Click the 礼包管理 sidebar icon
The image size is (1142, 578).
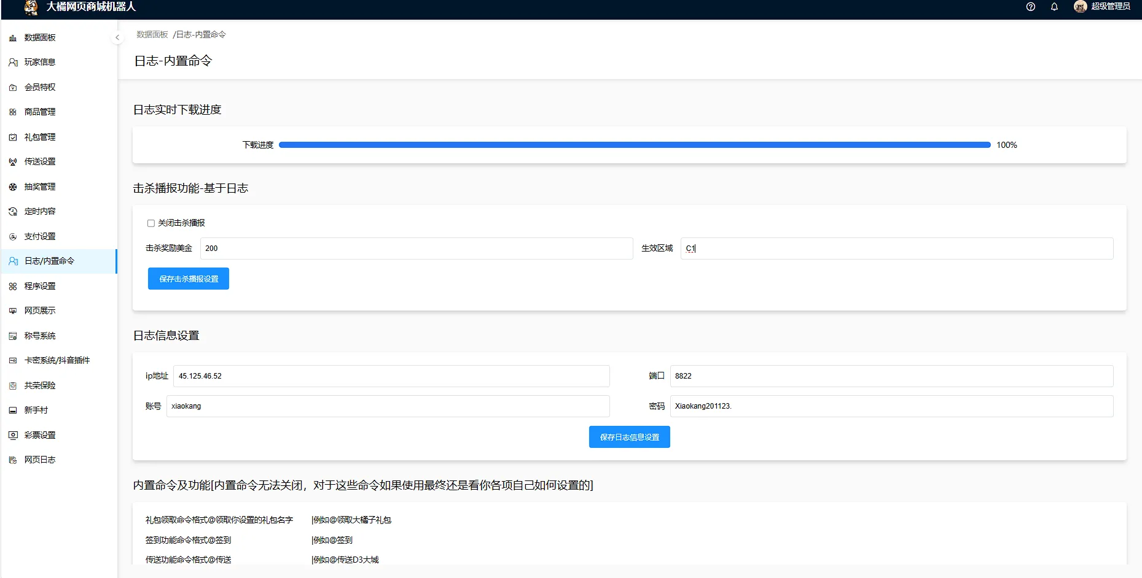point(13,137)
